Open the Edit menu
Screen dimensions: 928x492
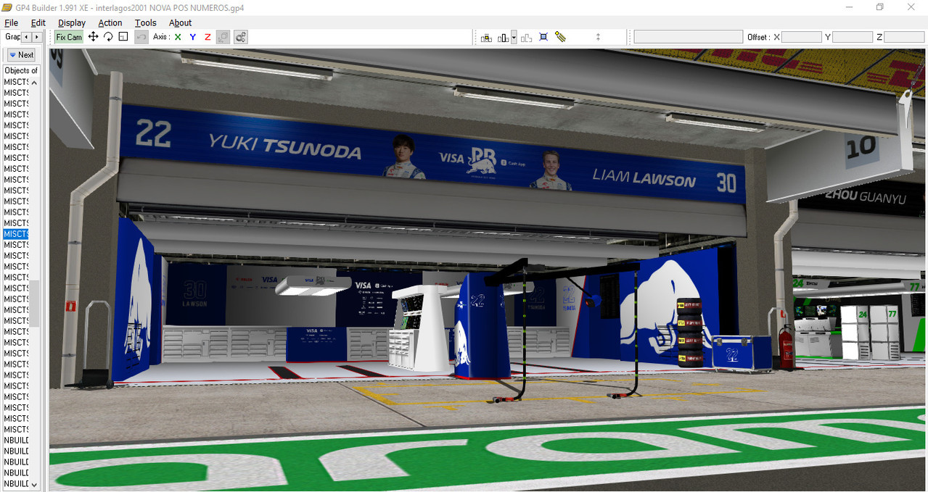[x=38, y=22]
